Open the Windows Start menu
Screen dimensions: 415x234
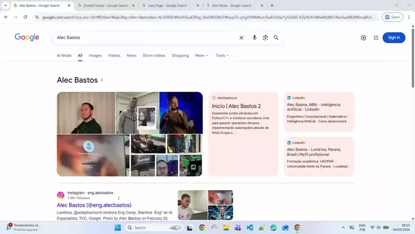click(118, 228)
